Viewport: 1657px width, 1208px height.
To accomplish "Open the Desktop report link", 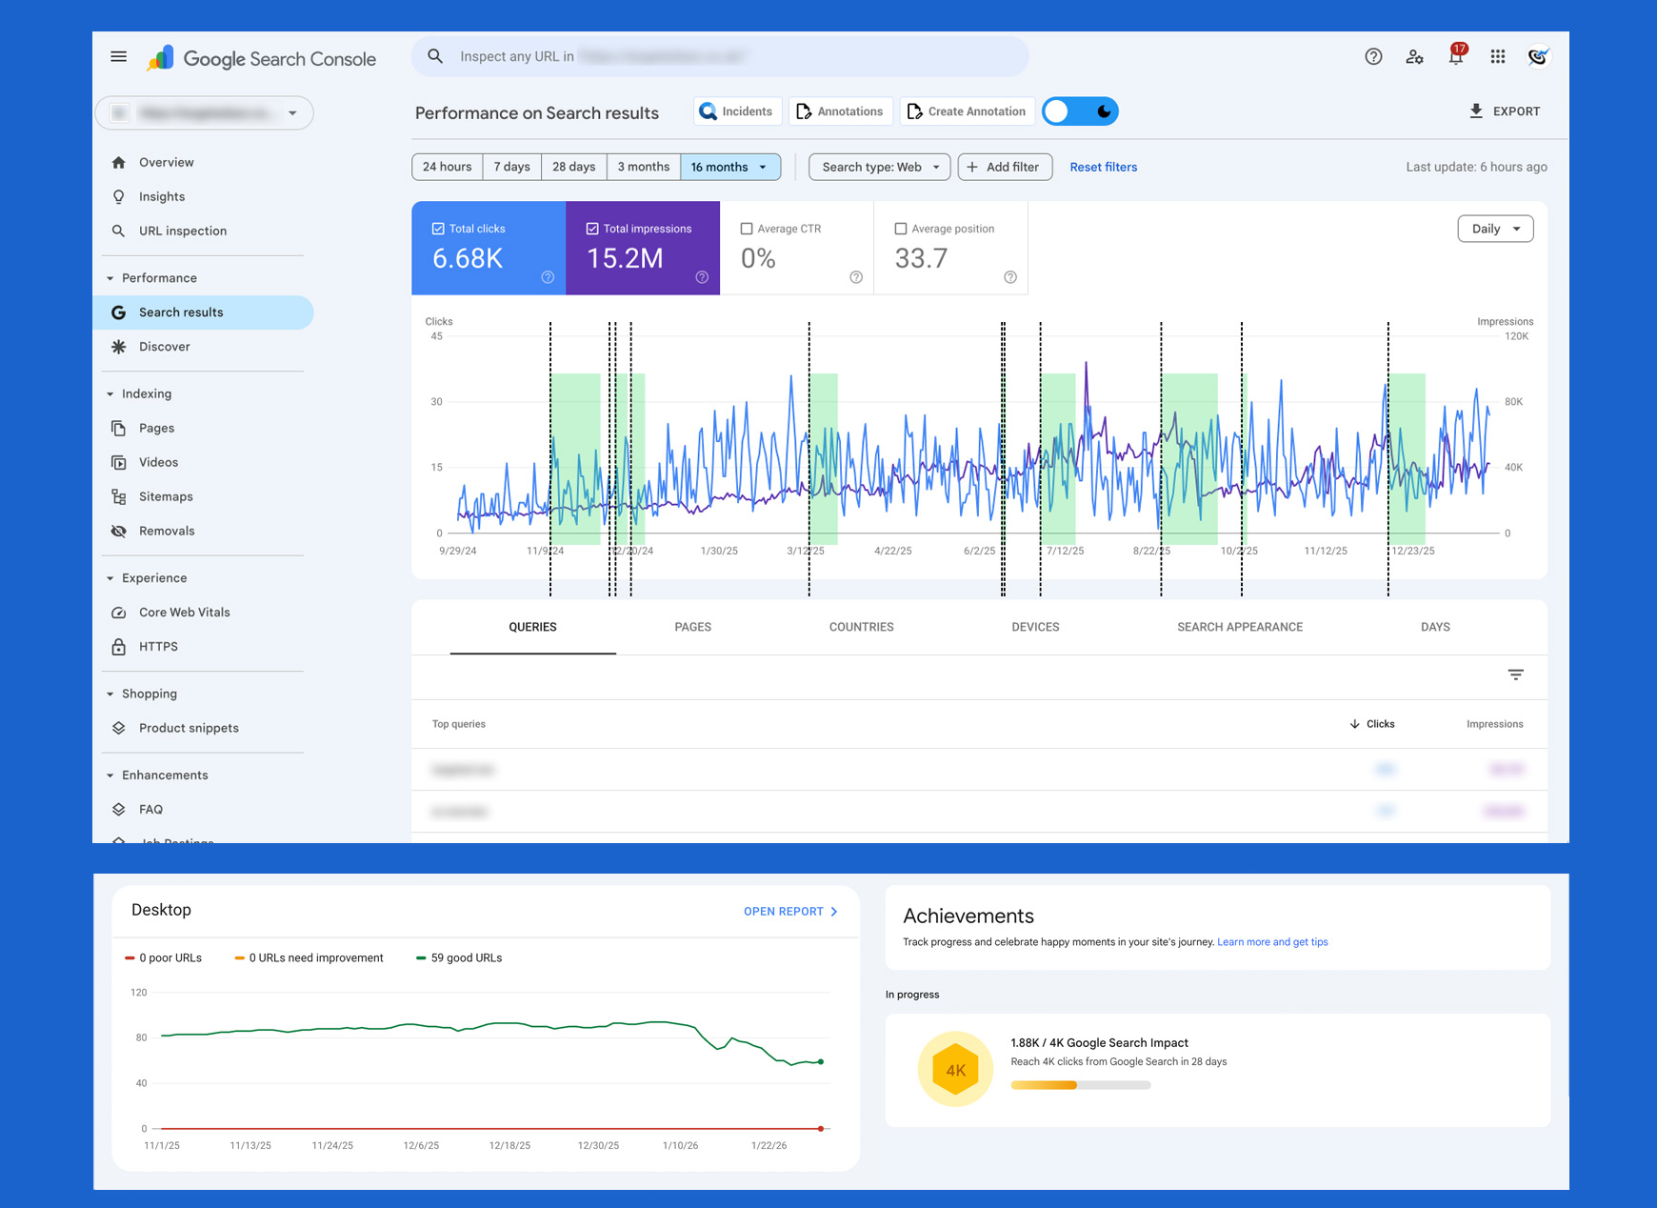I will coord(790,912).
